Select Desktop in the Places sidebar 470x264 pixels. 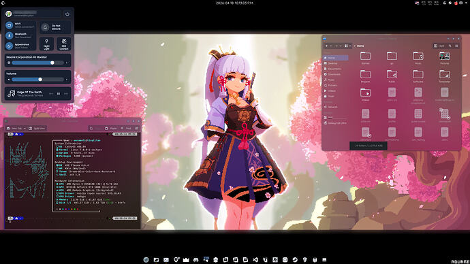[x=336, y=63]
